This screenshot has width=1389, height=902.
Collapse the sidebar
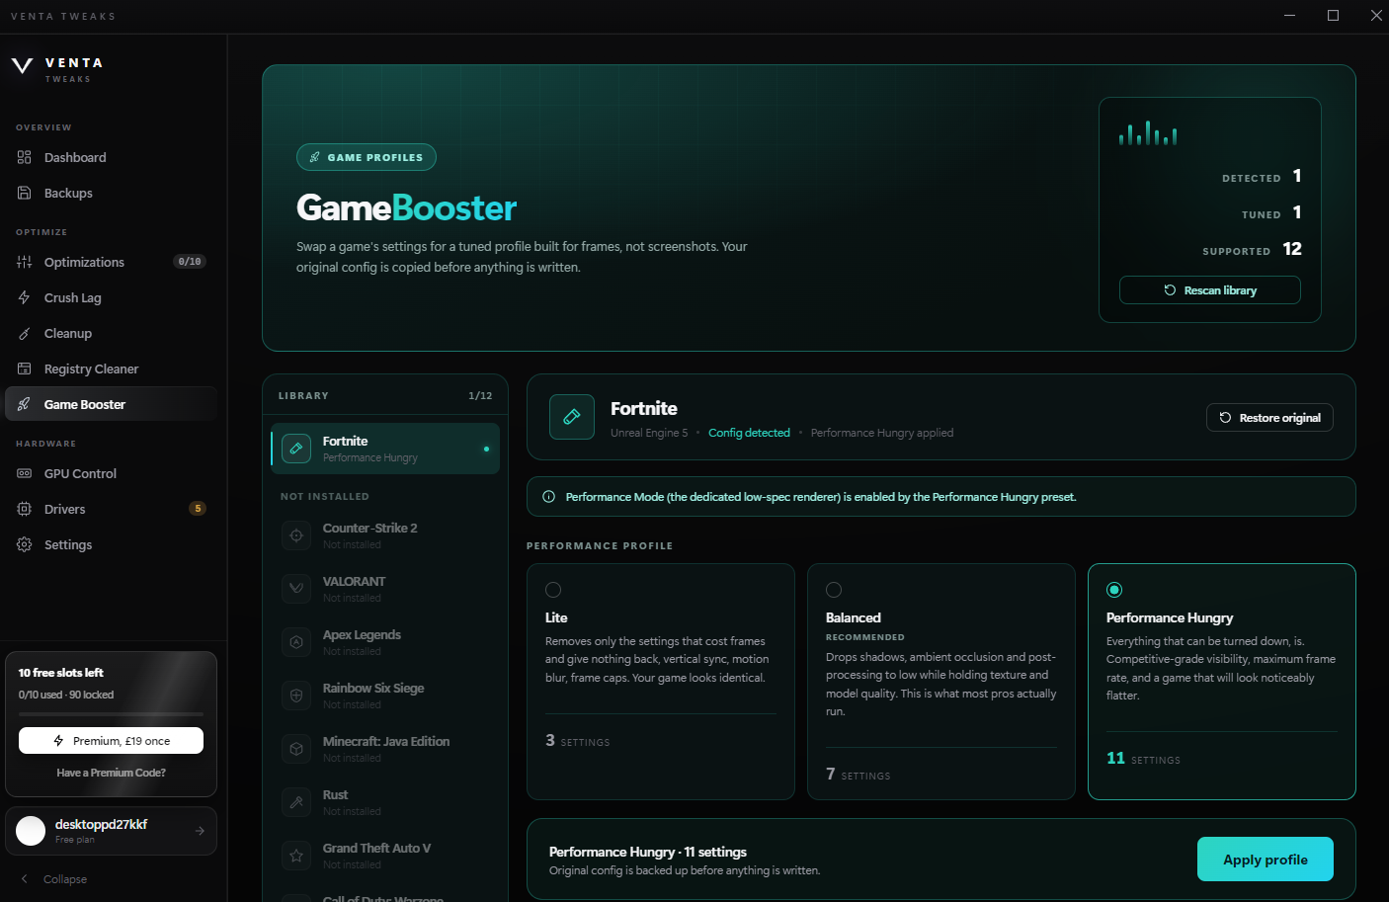coord(54,878)
